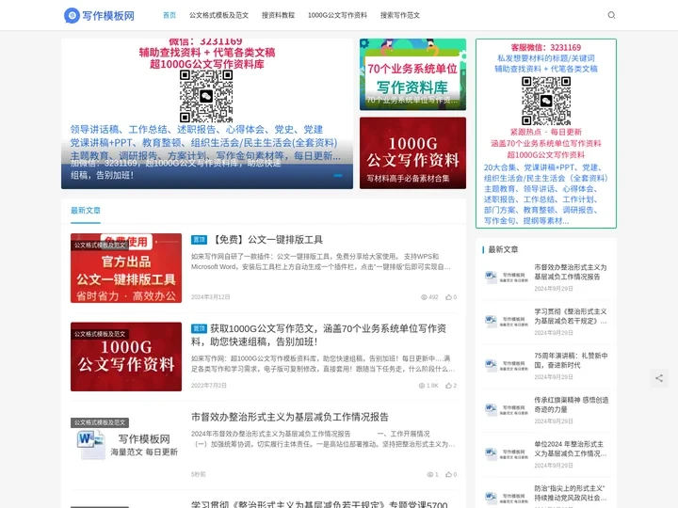
Task: Open main list article 市督效办整治形式主义为基层减负工作情况报告
Action: [290, 417]
